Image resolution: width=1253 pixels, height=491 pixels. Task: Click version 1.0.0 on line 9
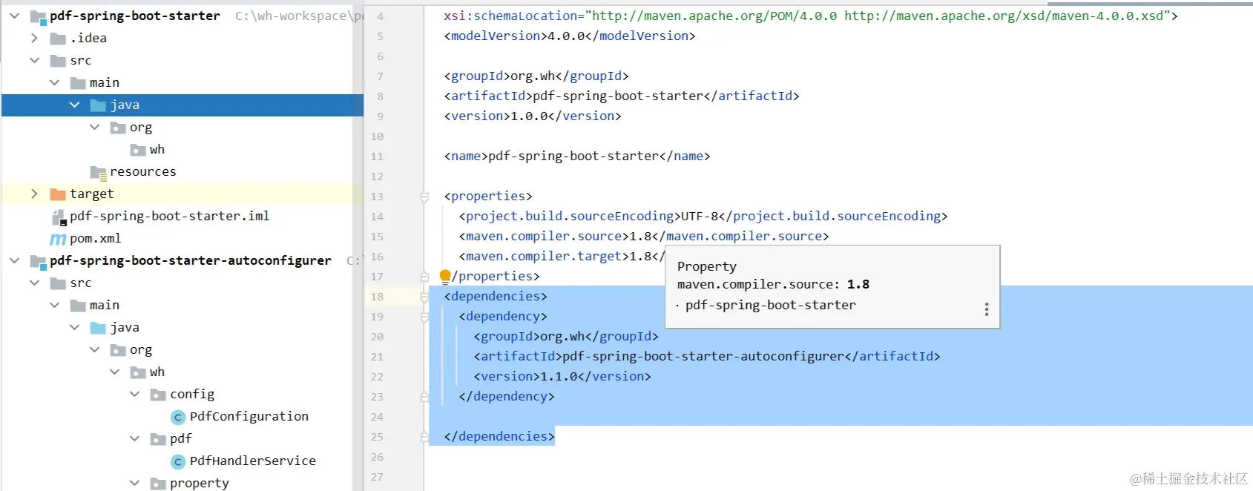pos(533,116)
